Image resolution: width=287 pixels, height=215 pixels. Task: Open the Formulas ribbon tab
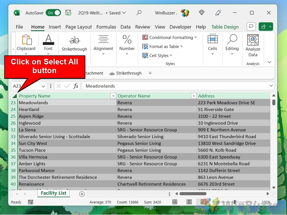[x=106, y=27]
